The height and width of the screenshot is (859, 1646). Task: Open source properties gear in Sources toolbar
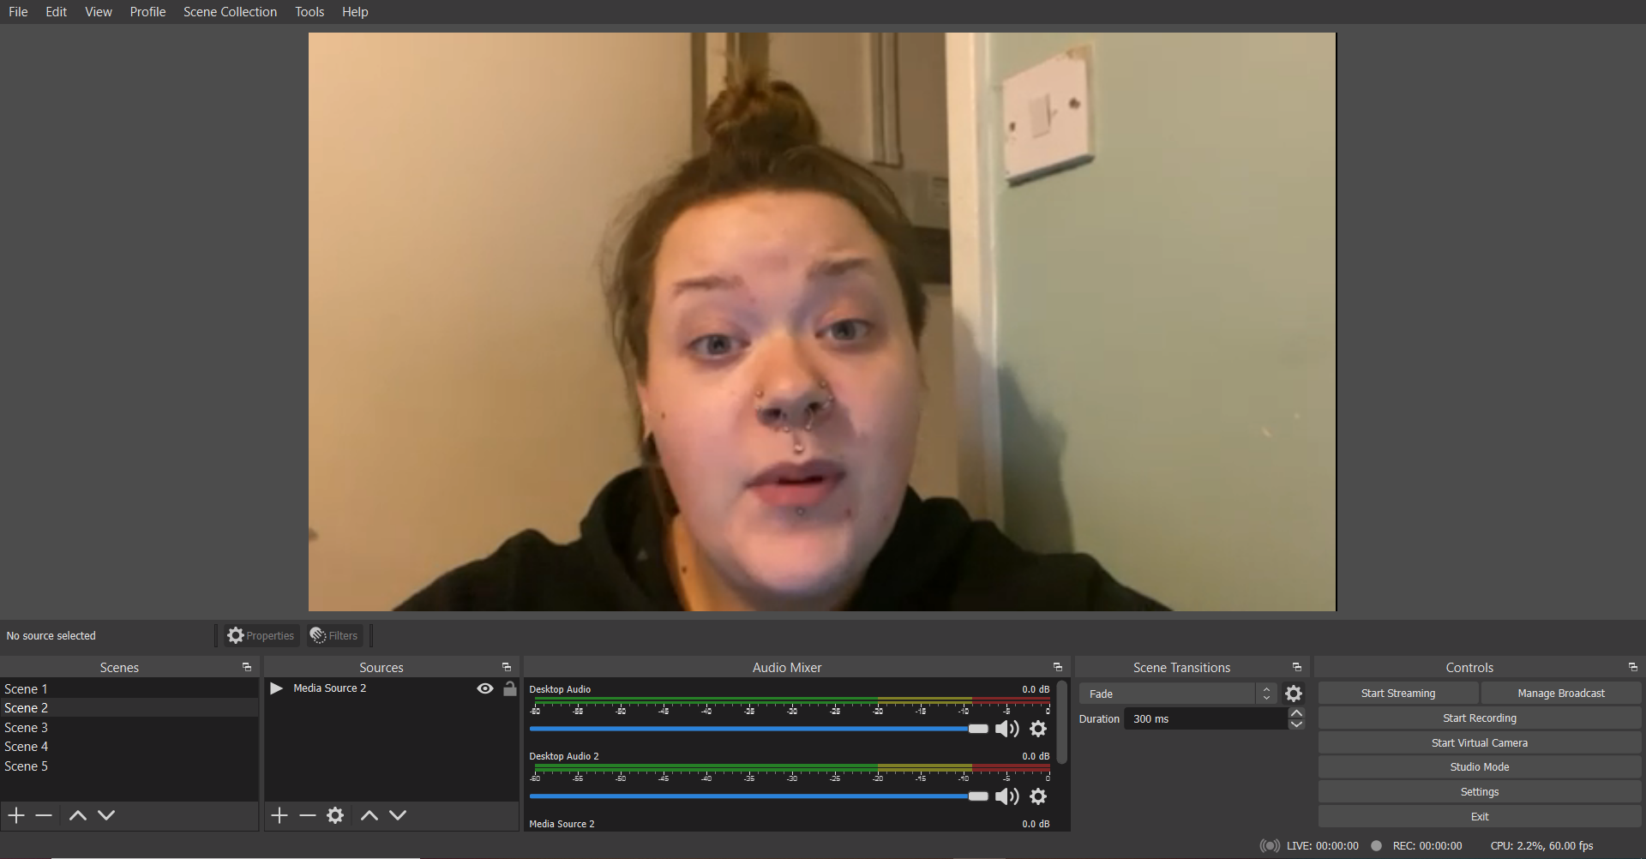click(x=335, y=815)
